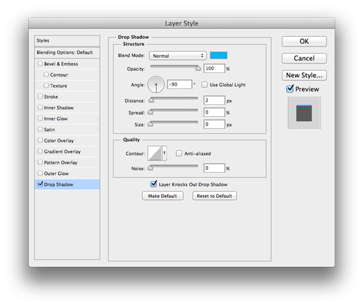Screen dimensions: 363x306
Task: Click the Noise value field
Action: [214, 168]
